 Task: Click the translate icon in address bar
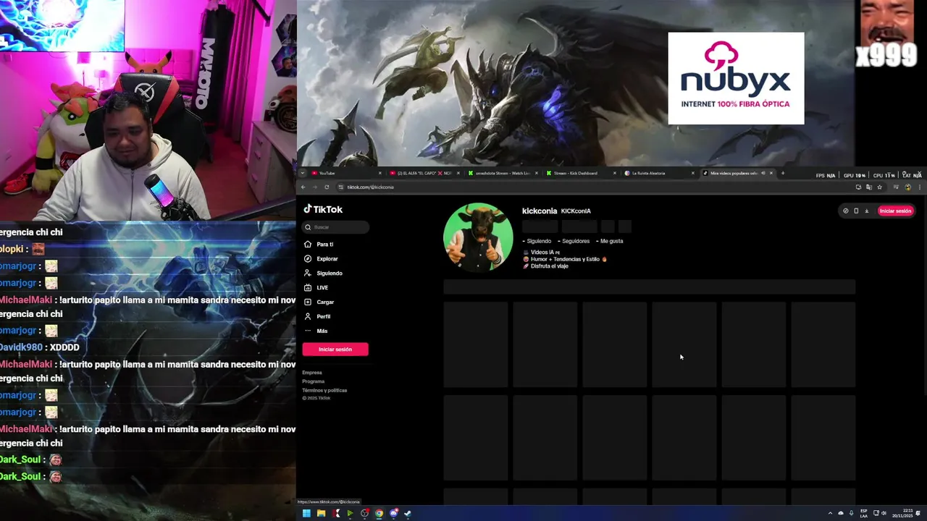click(x=868, y=187)
